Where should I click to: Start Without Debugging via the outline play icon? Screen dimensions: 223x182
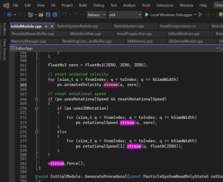[200, 15]
